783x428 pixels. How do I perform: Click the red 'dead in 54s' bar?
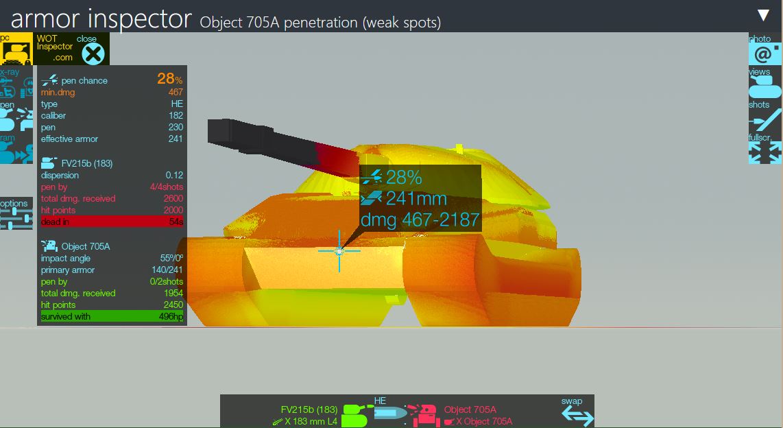(x=112, y=222)
